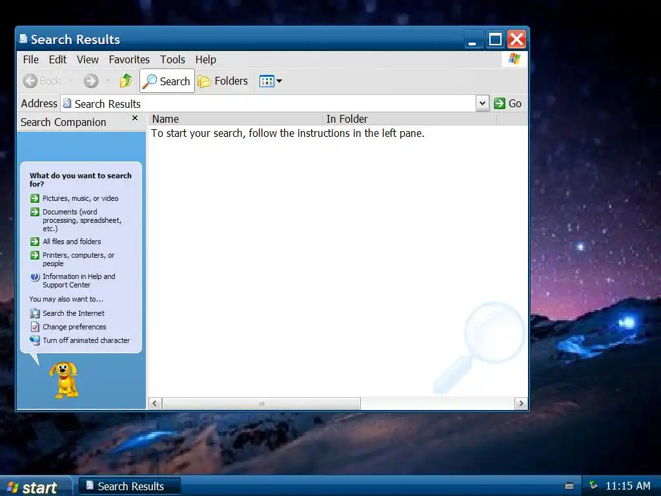
Task: Open the View menu
Action: pos(88,59)
